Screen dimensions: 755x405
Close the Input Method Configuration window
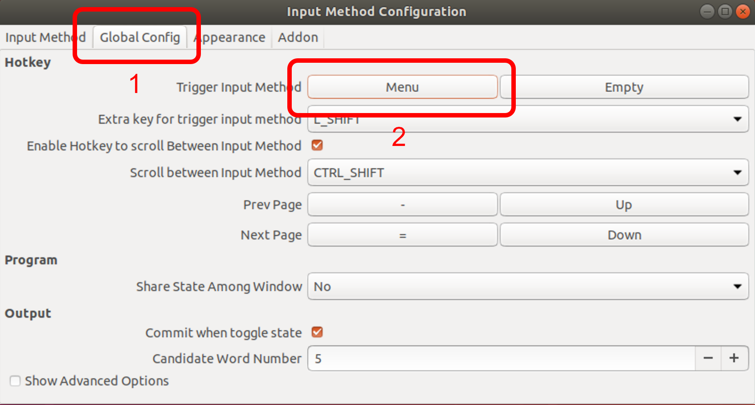tap(743, 12)
